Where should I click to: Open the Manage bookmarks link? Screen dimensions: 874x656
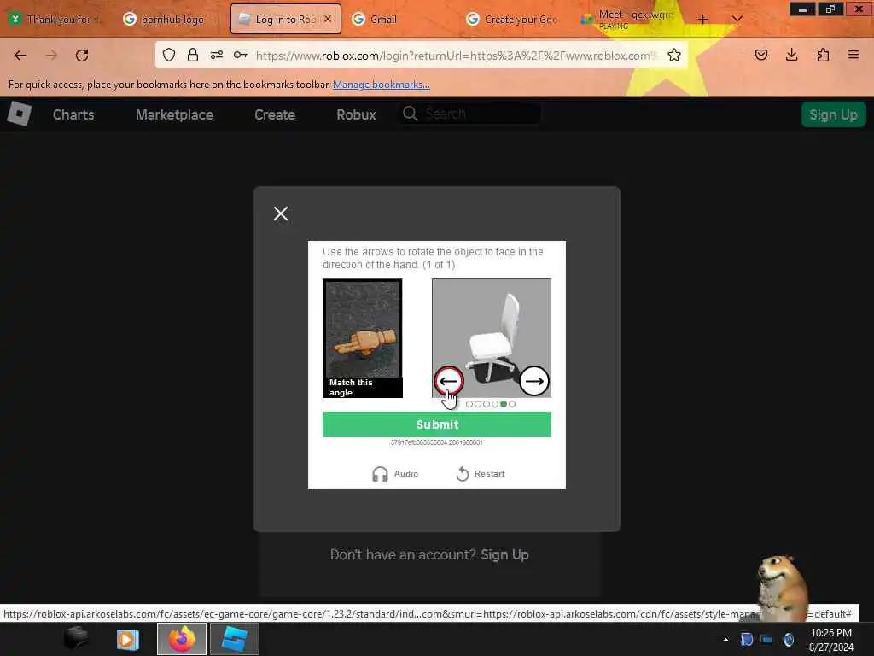382,85
